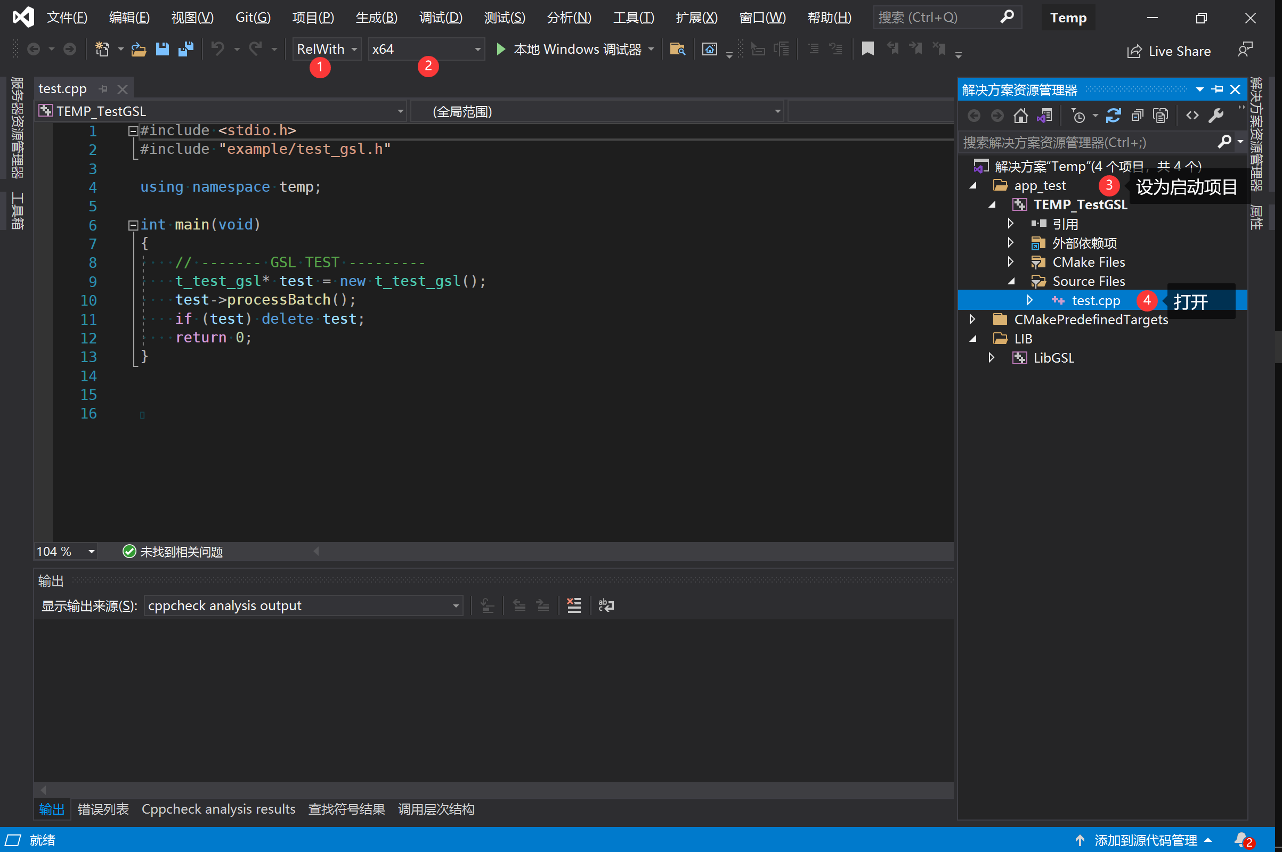1282x852 pixels.
Task: Open the 调试(D) debug menu
Action: [x=440, y=18]
